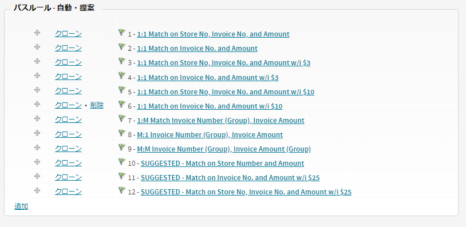
Task: Click the move handle for rule 6
Action: tap(37, 104)
